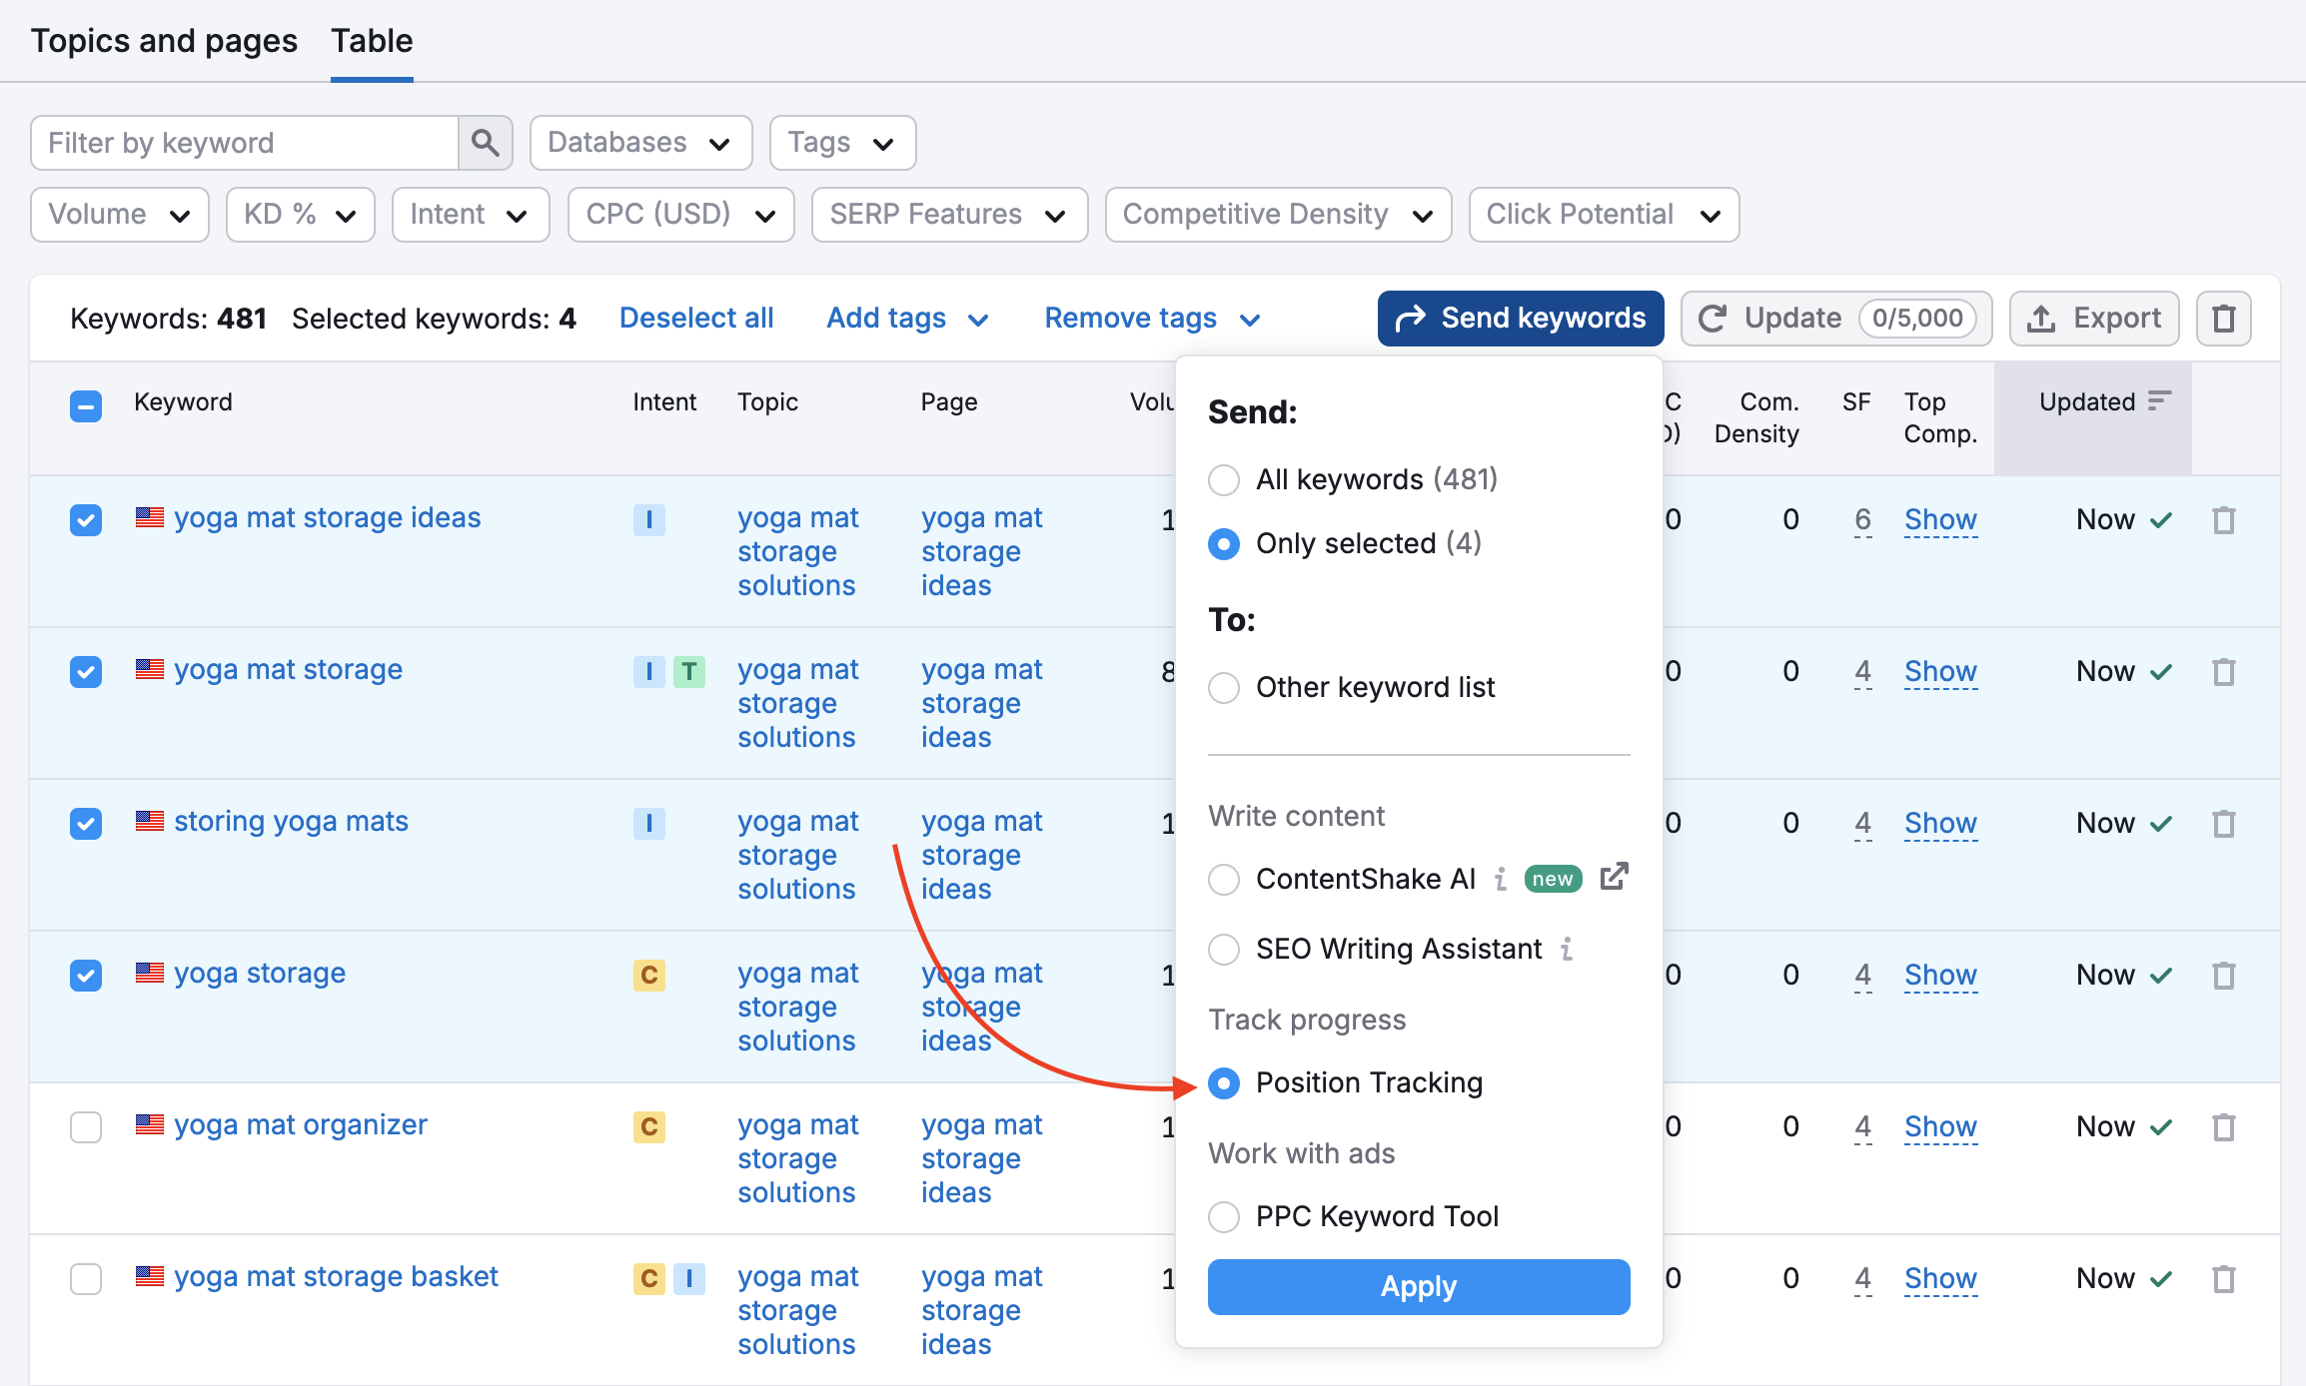The width and height of the screenshot is (2306, 1386).
Task: Click the Deselect all link
Action: [x=693, y=317]
